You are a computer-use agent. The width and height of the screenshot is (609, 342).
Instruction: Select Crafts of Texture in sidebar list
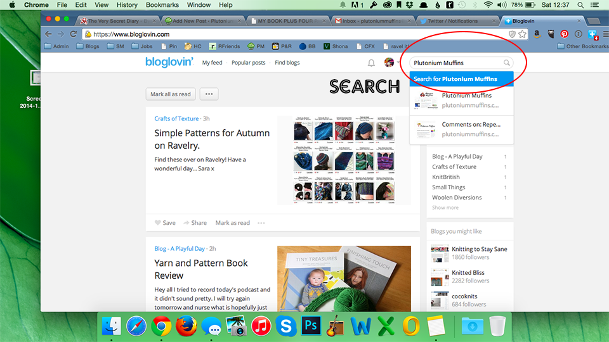coord(454,167)
